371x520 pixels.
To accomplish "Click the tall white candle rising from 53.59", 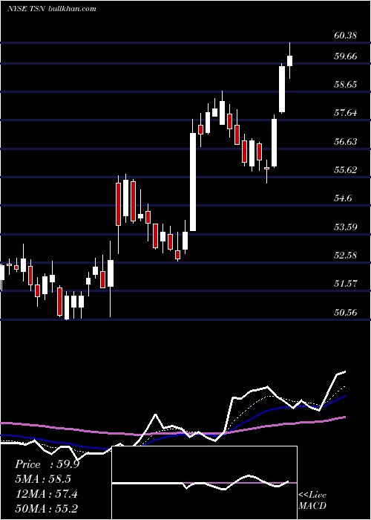I will click(x=193, y=182).
